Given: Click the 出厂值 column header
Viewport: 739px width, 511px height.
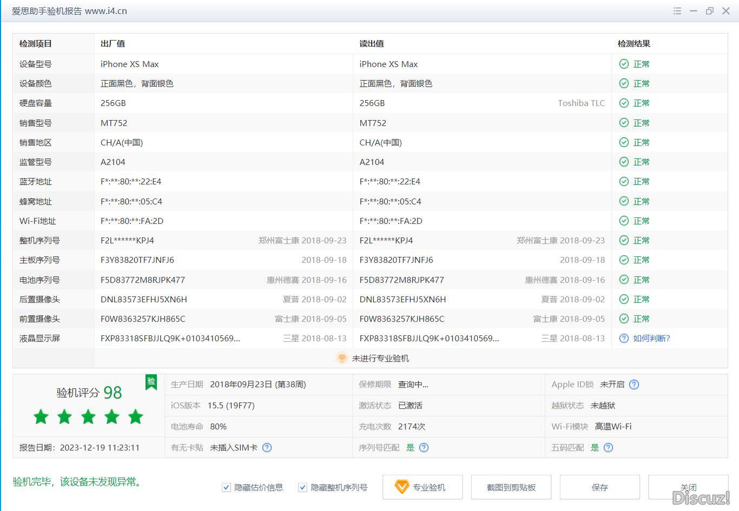Looking at the screenshot, I should (113, 44).
